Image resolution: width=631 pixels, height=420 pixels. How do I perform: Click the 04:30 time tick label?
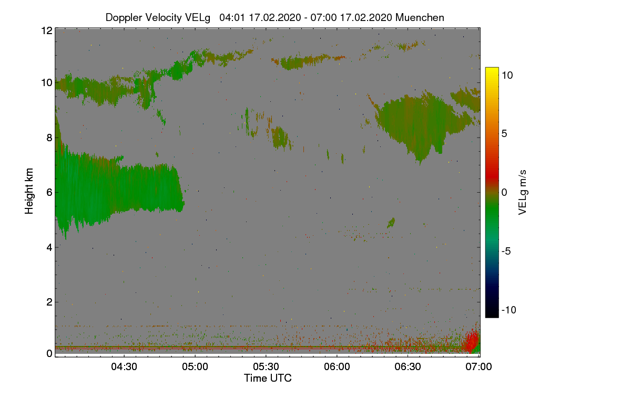(x=124, y=366)
